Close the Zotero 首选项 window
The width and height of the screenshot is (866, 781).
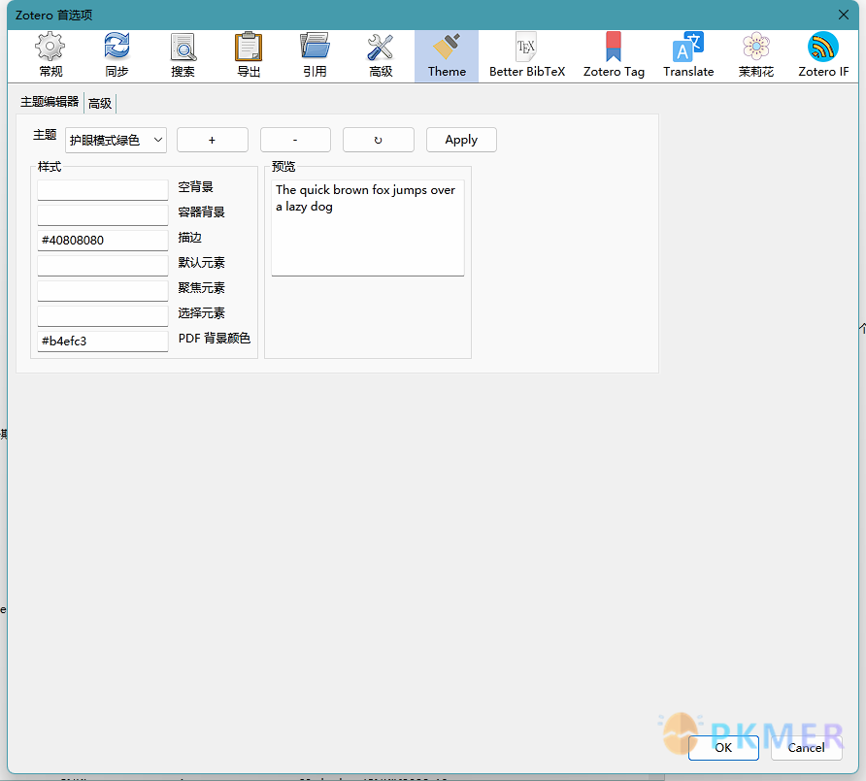(x=844, y=15)
